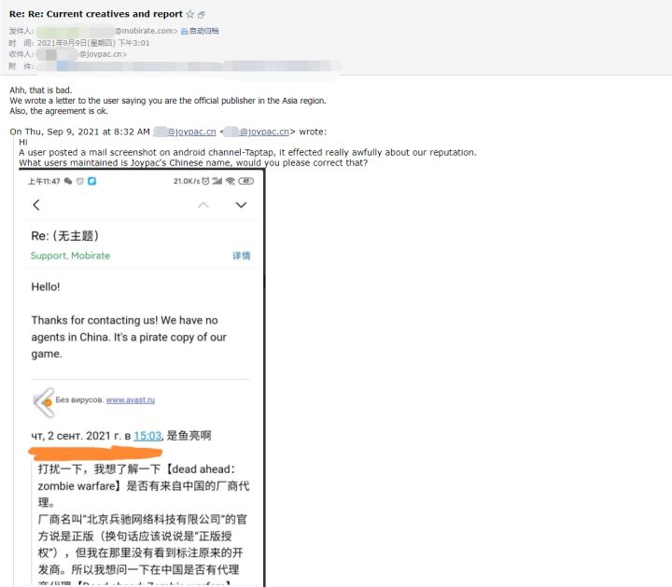This screenshot has height=587, width=672.
Task: Tap the back arrow in the phone screenshot
Action: pyautogui.click(x=36, y=204)
